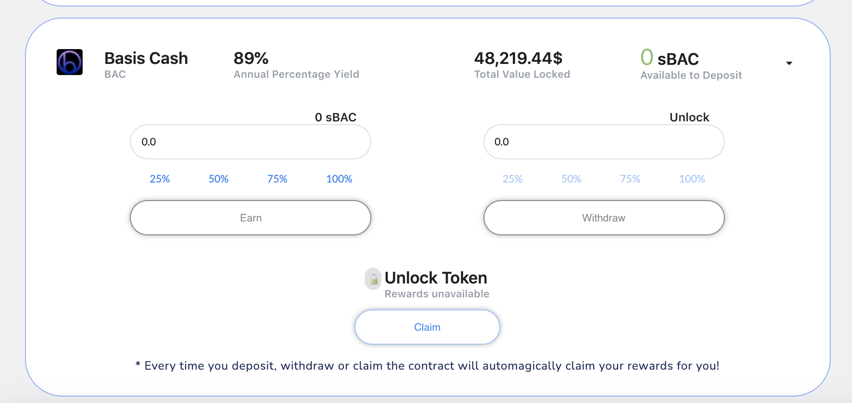Click the Basis Cash BAC token logo

point(69,62)
